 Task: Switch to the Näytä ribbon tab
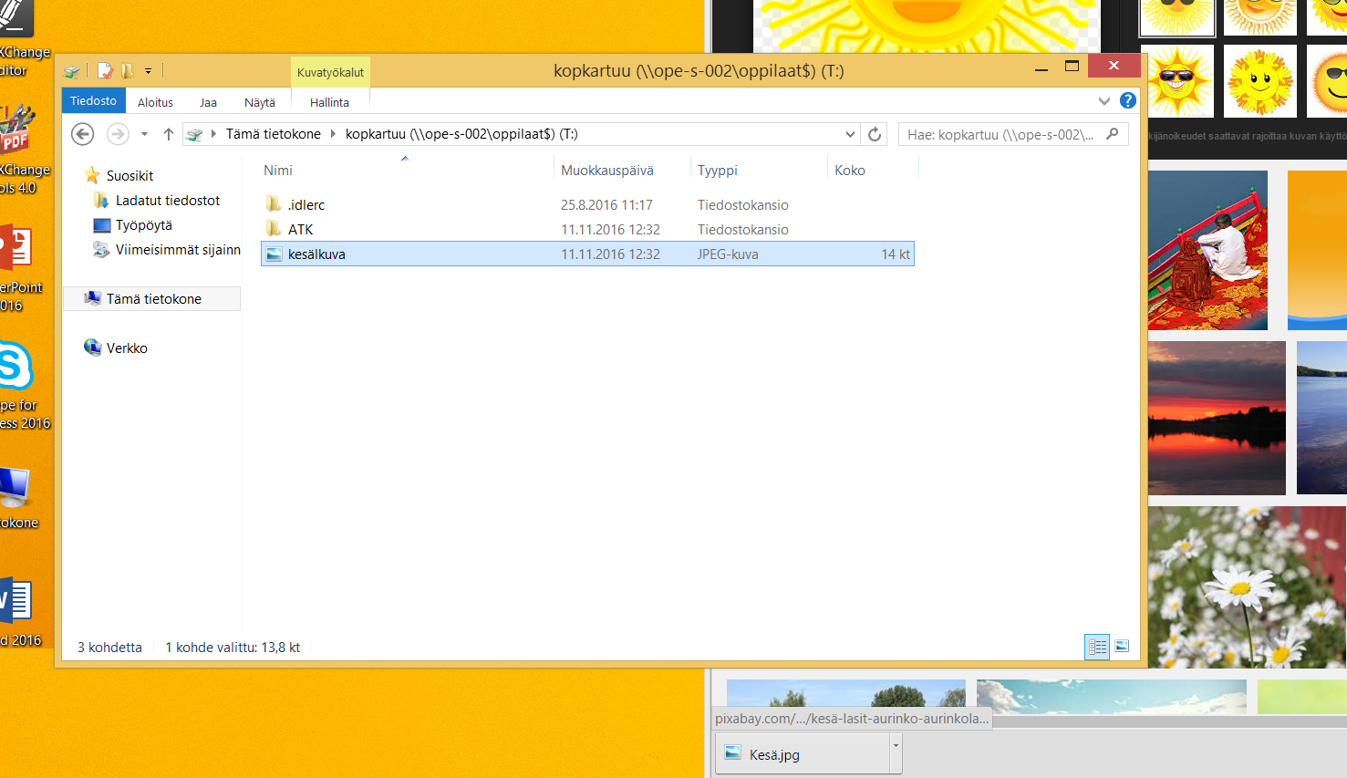(x=259, y=102)
